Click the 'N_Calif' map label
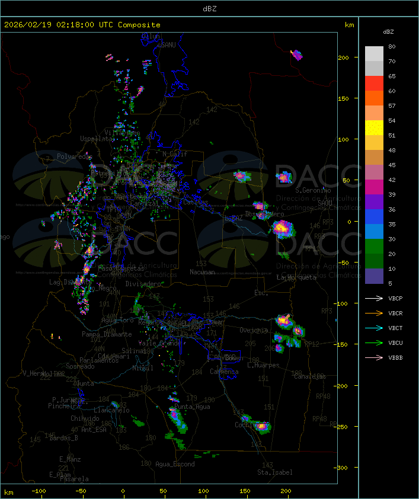The image size is (419, 499). [175, 154]
